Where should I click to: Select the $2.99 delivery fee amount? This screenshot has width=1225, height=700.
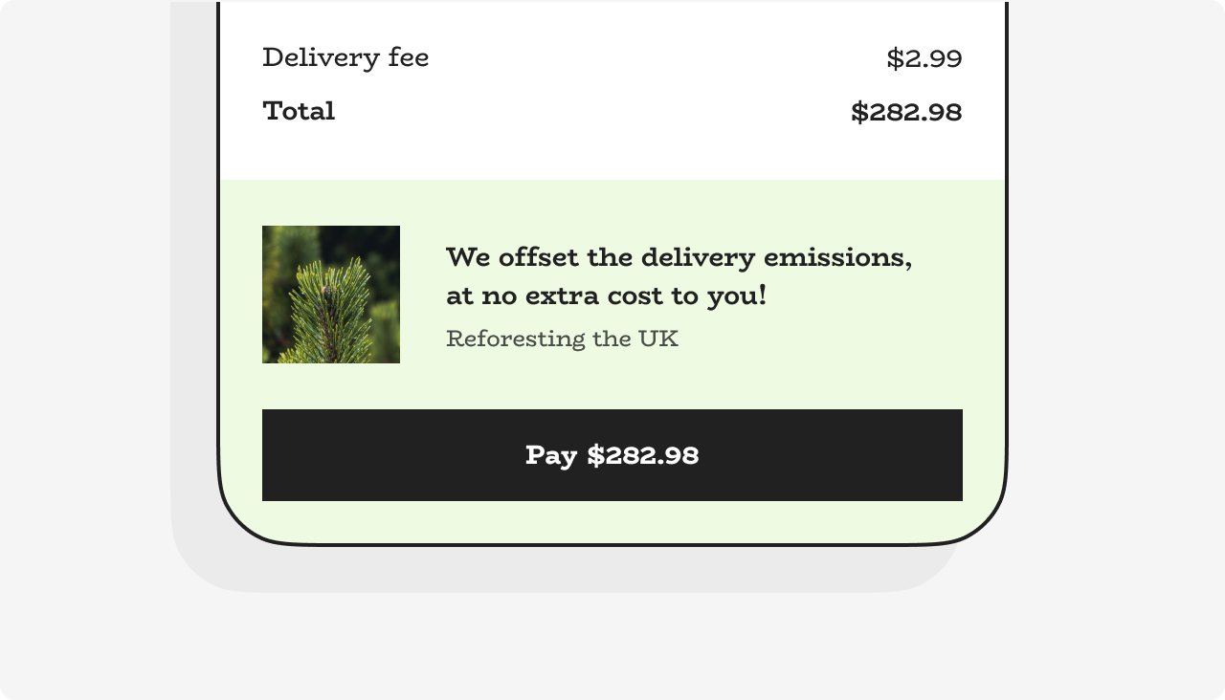click(926, 57)
